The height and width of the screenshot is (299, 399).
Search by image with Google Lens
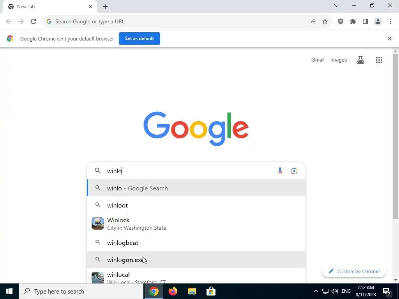(294, 171)
